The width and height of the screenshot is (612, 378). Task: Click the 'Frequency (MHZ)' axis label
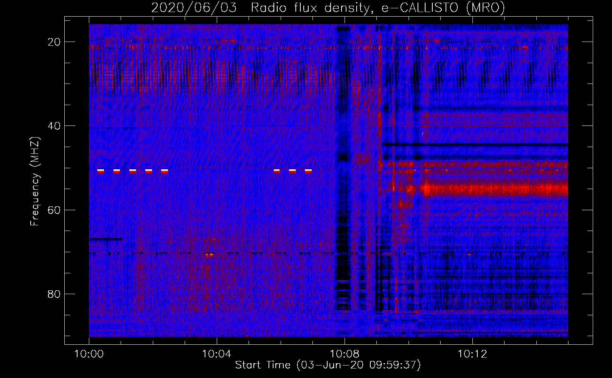(35, 181)
